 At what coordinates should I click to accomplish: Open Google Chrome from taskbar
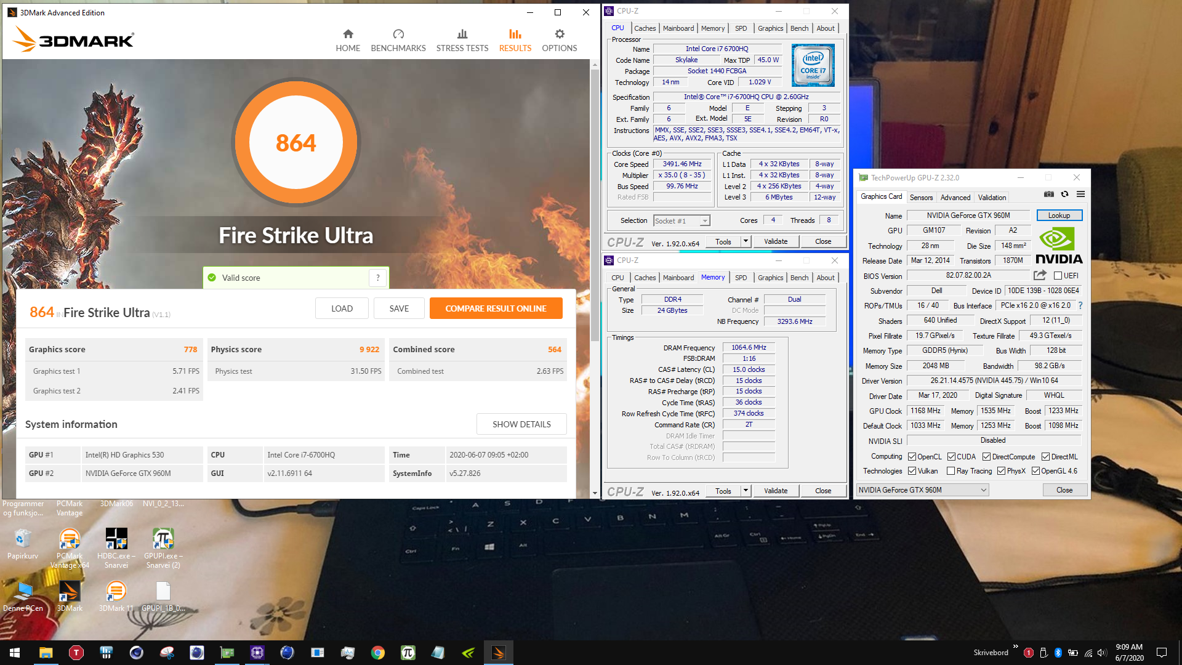[378, 653]
